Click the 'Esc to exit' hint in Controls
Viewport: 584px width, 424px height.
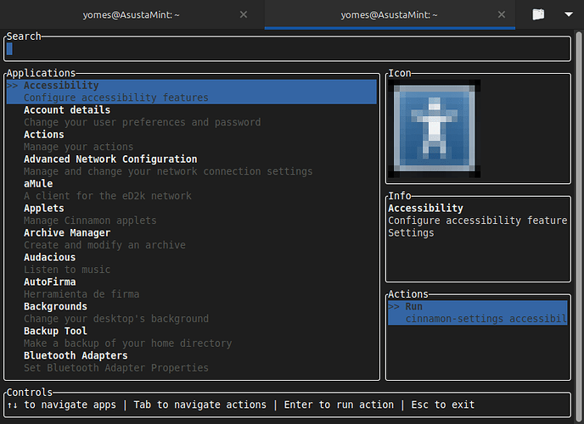coord(443,404)
